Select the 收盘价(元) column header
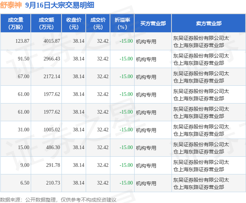 click(74, 24)
